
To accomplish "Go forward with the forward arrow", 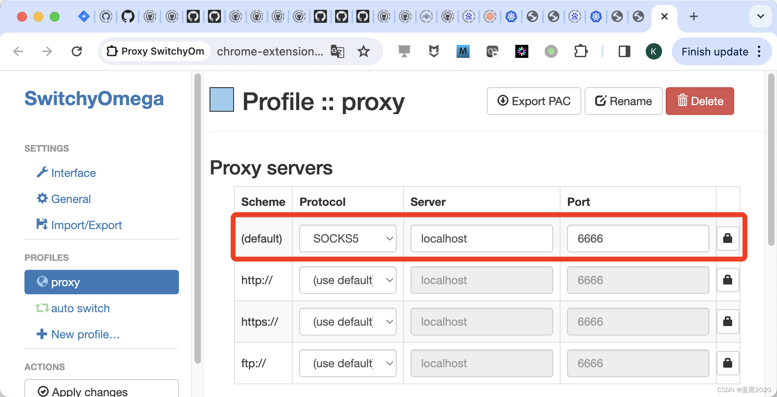I will (47, 51).
